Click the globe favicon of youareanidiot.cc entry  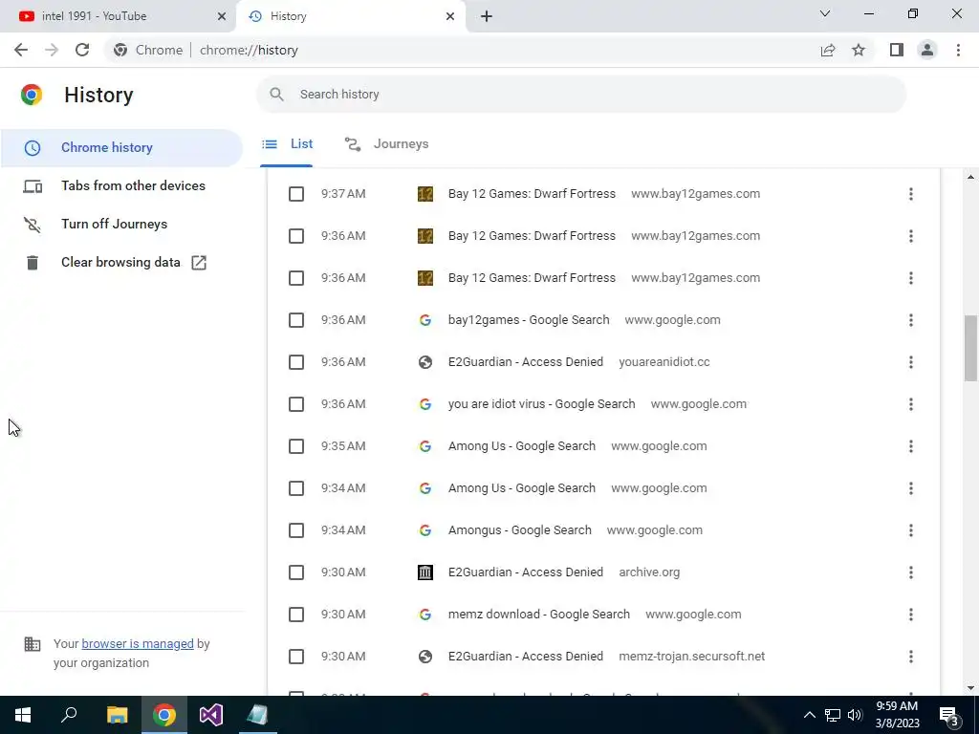[x=425, y=362]
